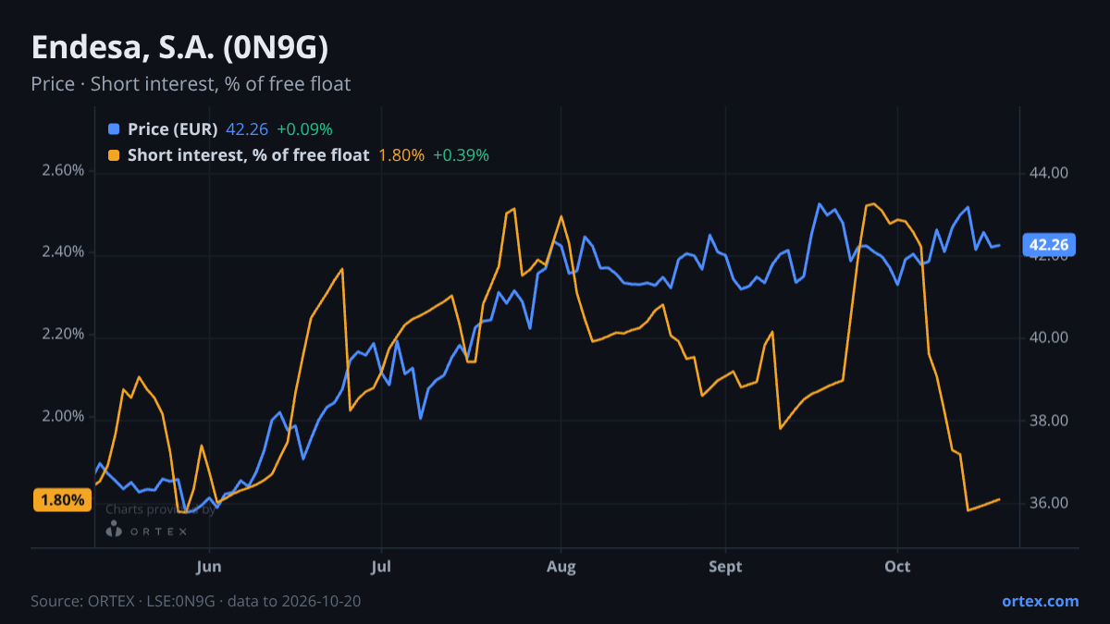
Task: Click the 36.00 right axis label
Action: (1049, 504)
